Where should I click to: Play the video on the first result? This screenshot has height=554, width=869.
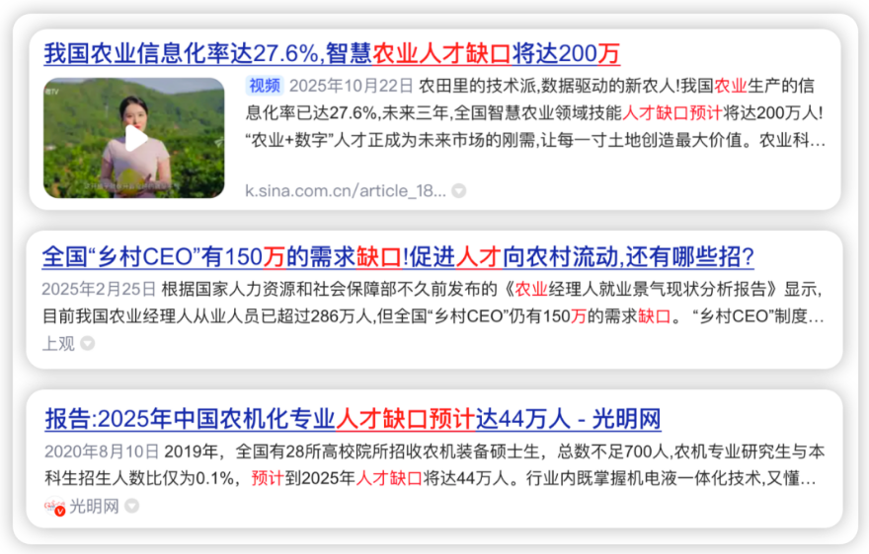(x=135, y=139)
